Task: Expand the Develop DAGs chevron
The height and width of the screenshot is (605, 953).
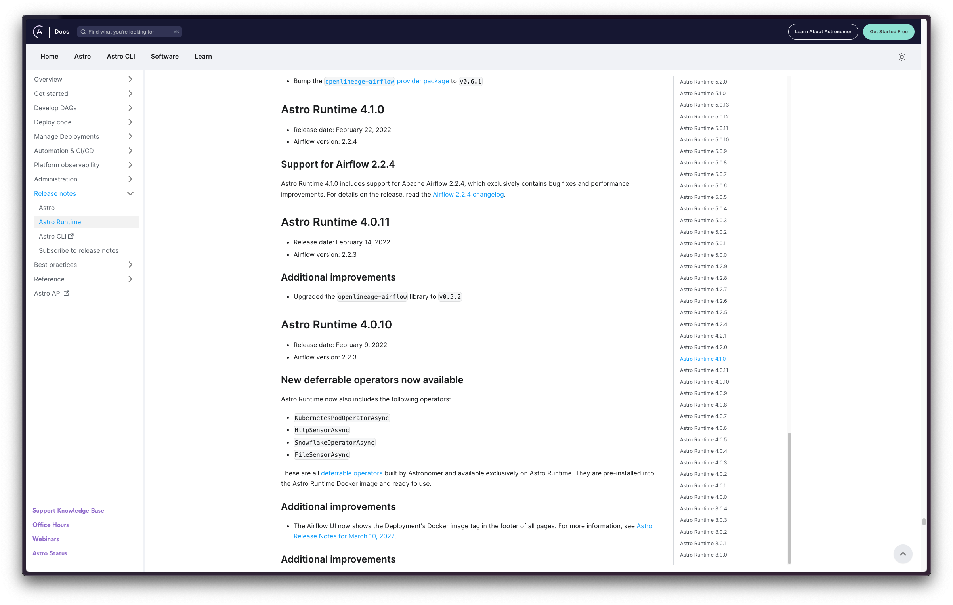Action: coord(130,108)
